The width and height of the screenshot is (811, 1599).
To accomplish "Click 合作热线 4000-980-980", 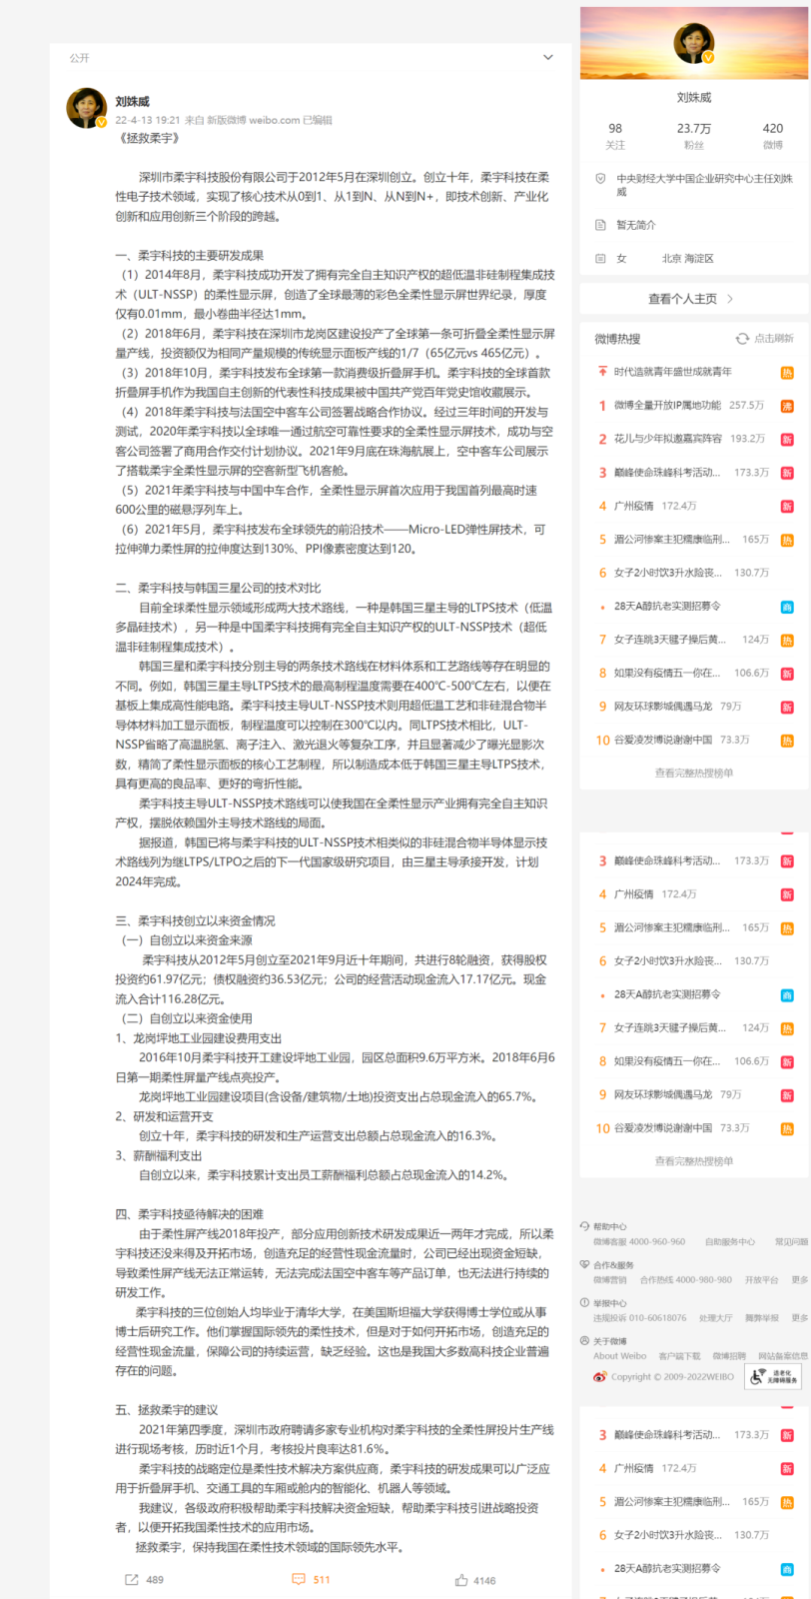I will (686, 1280).
